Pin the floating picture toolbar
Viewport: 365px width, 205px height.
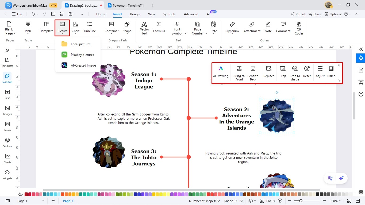(339, 65)
